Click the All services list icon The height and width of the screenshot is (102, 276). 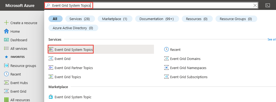click(6, 48)
